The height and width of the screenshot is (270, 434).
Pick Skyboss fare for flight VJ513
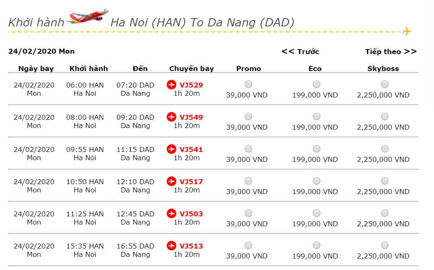tap(384, 245)
